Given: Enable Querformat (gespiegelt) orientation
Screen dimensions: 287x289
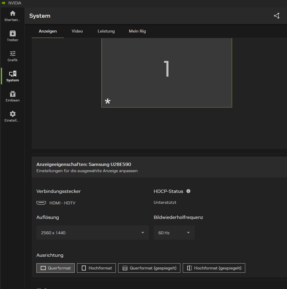Looking at the screenshot, I should point(149,268).
